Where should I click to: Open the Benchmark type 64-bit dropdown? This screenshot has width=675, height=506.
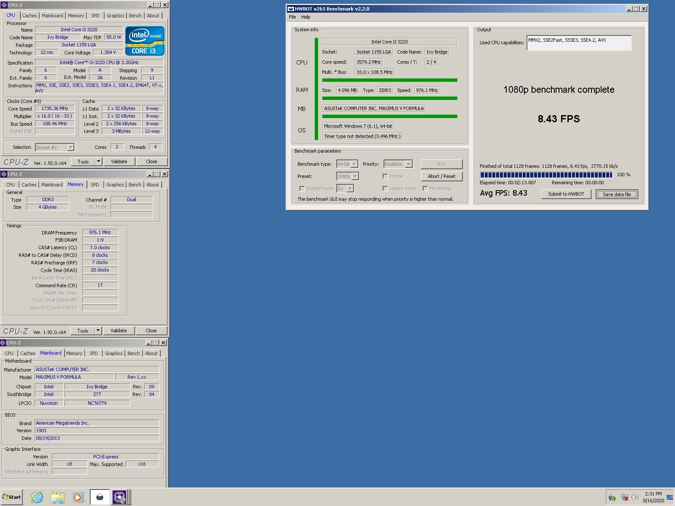pyautogui.click(x=354, y=164)
